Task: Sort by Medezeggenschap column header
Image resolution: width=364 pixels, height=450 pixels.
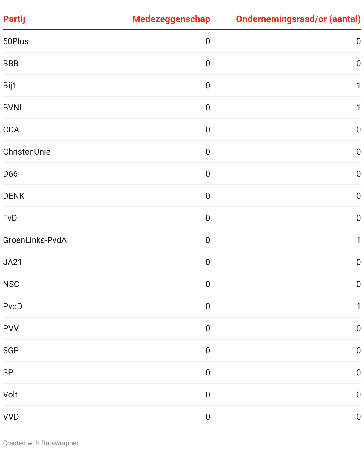Action: (171, 19)
